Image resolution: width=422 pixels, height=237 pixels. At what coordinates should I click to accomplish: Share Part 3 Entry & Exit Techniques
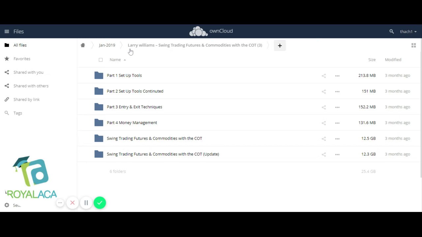tap(324, 107)
